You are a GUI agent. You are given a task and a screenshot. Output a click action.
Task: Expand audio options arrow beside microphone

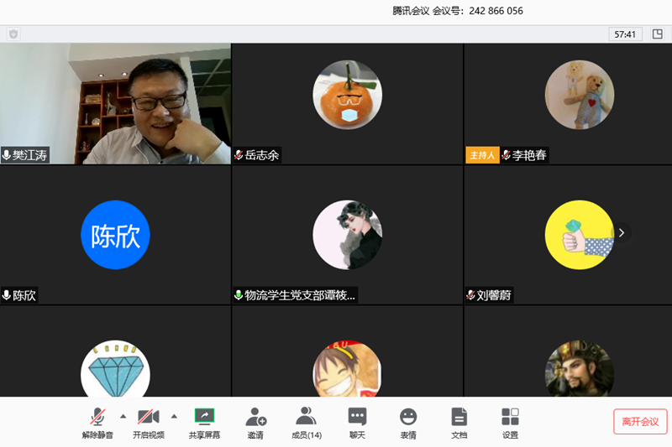tap(123, 415)
